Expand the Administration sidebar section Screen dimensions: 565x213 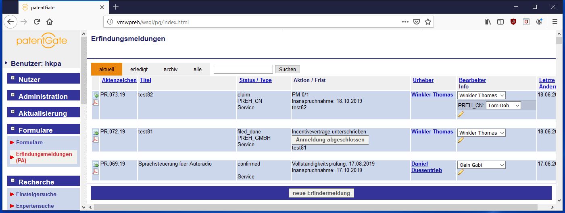point(13,95)
